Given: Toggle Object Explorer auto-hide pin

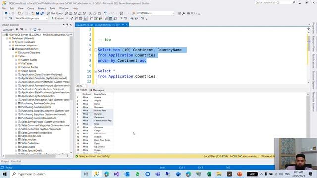Looking at the screenshot, I should pos(67,25).
